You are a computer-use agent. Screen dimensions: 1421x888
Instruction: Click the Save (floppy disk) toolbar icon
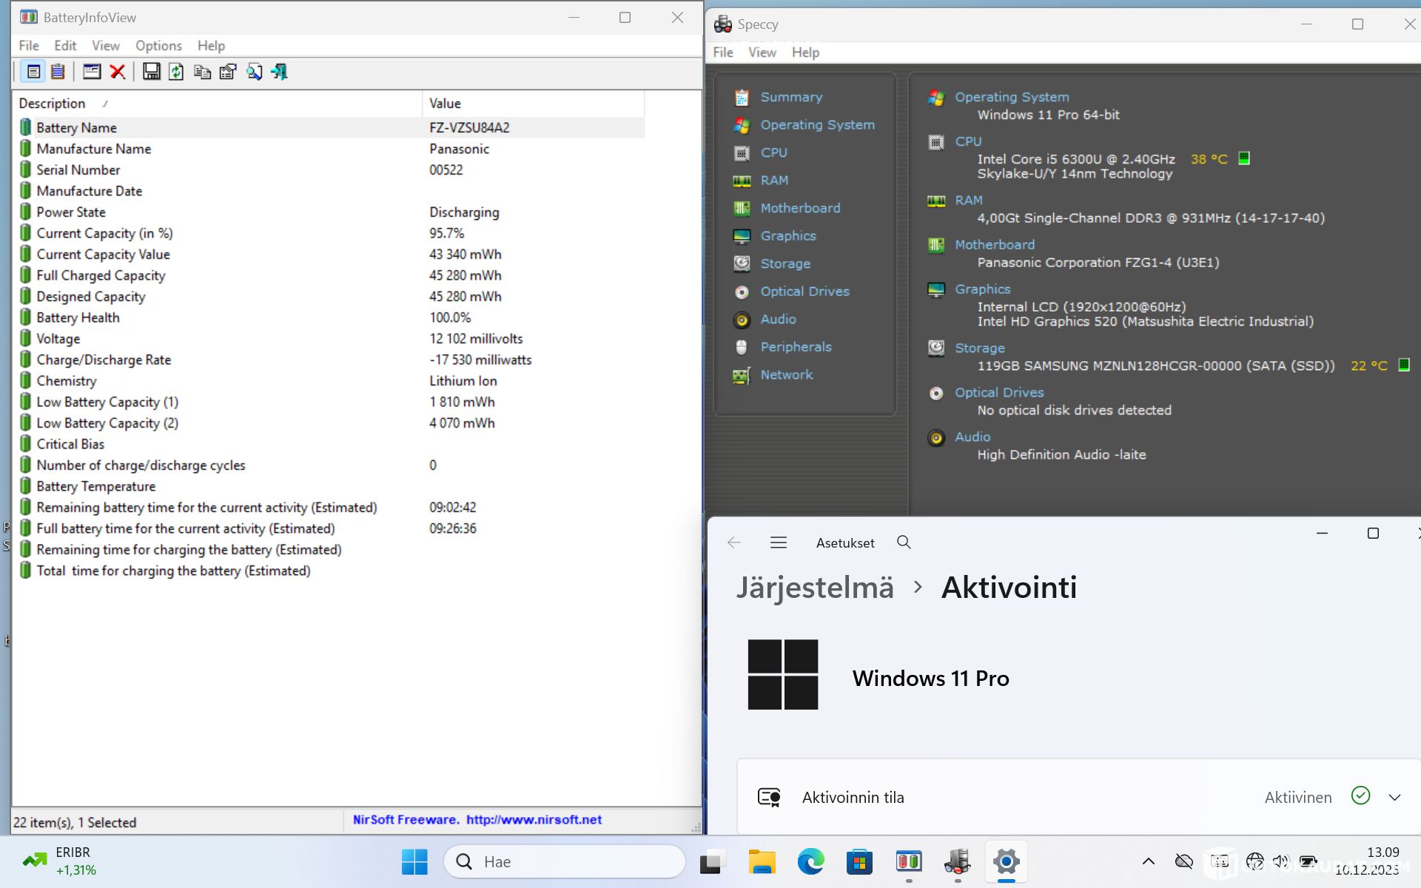151,72
